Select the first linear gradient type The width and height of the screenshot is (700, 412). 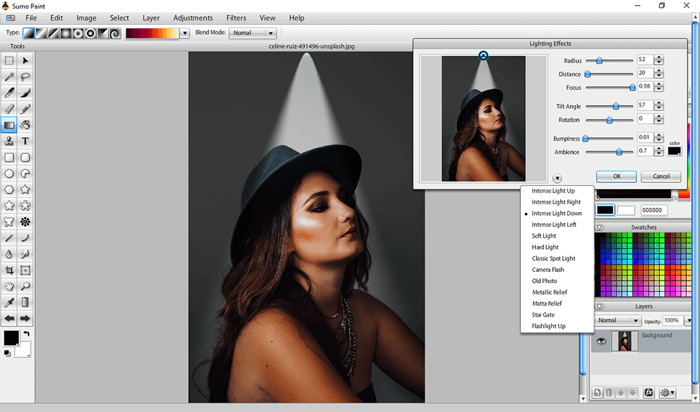pos(29,34)
